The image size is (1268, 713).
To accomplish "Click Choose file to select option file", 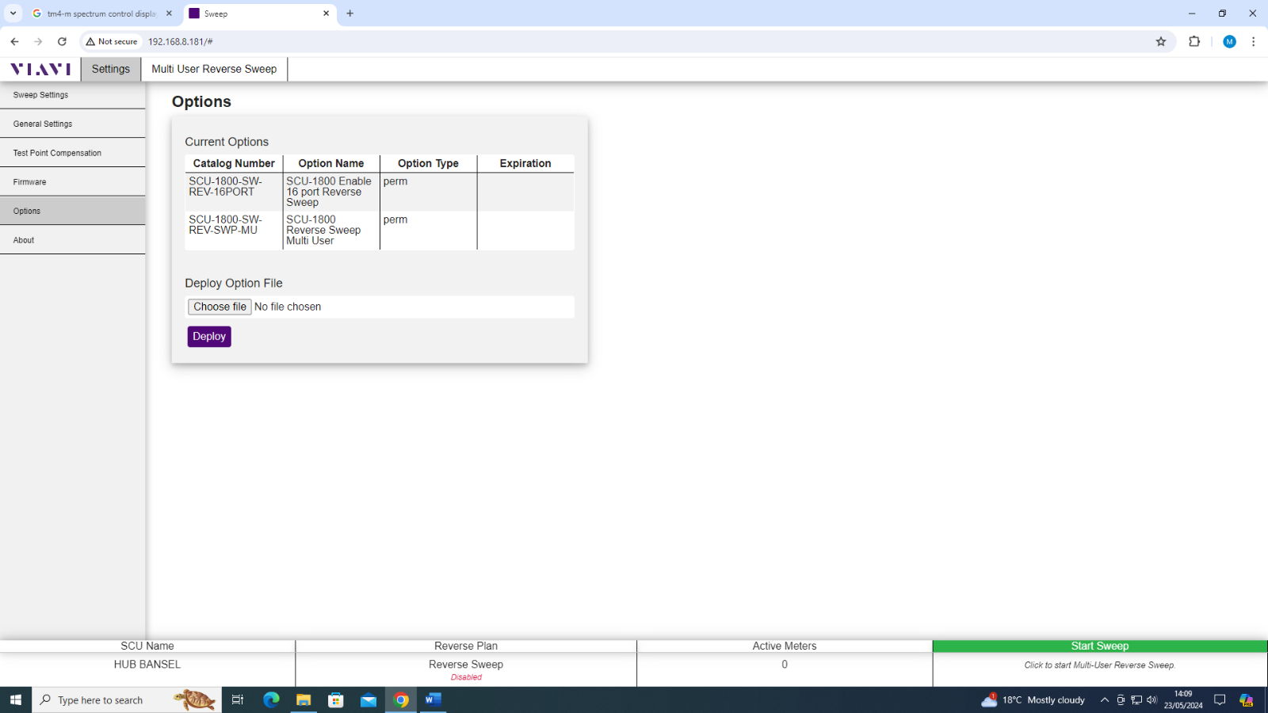I will 220,307.
